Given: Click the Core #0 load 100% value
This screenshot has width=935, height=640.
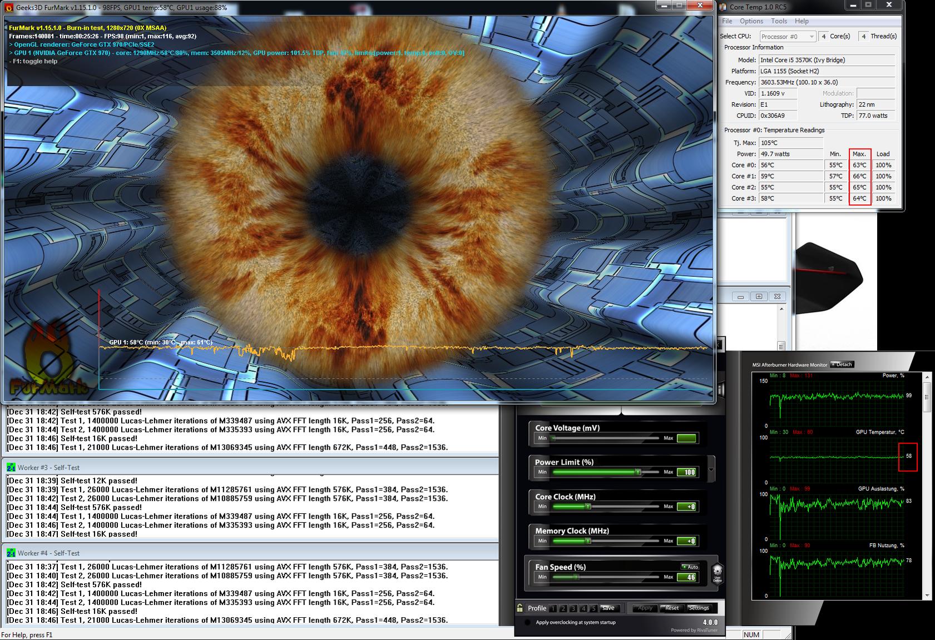Looking at the screenshot, I should (883, 165).
